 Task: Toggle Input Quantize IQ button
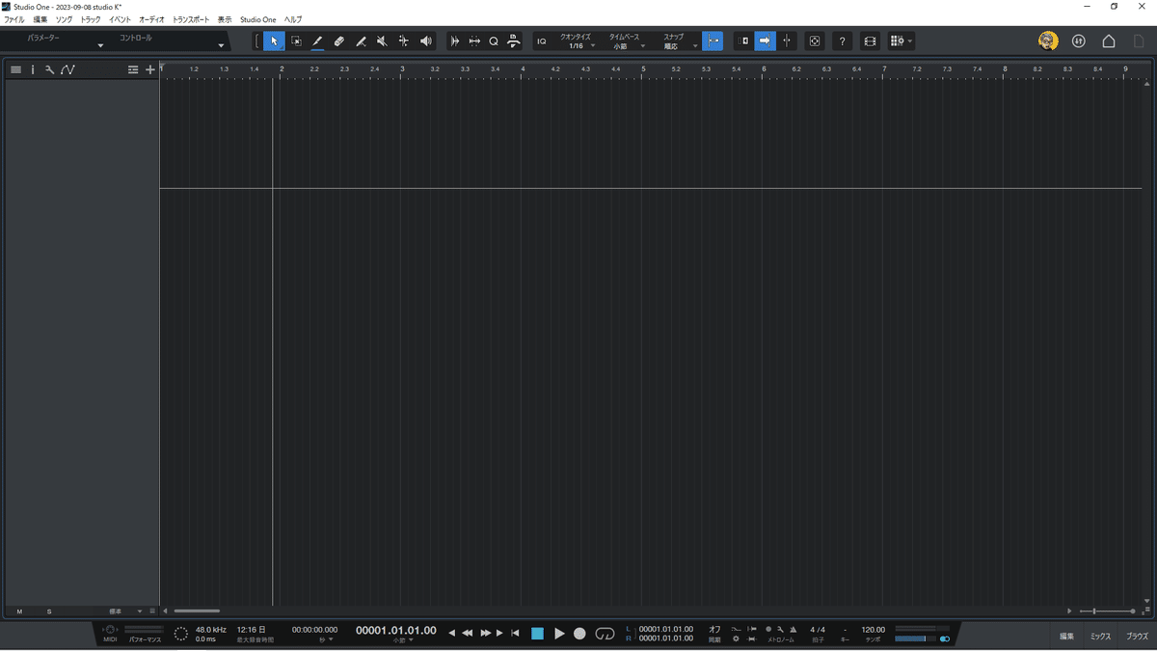tap(541, 41)
